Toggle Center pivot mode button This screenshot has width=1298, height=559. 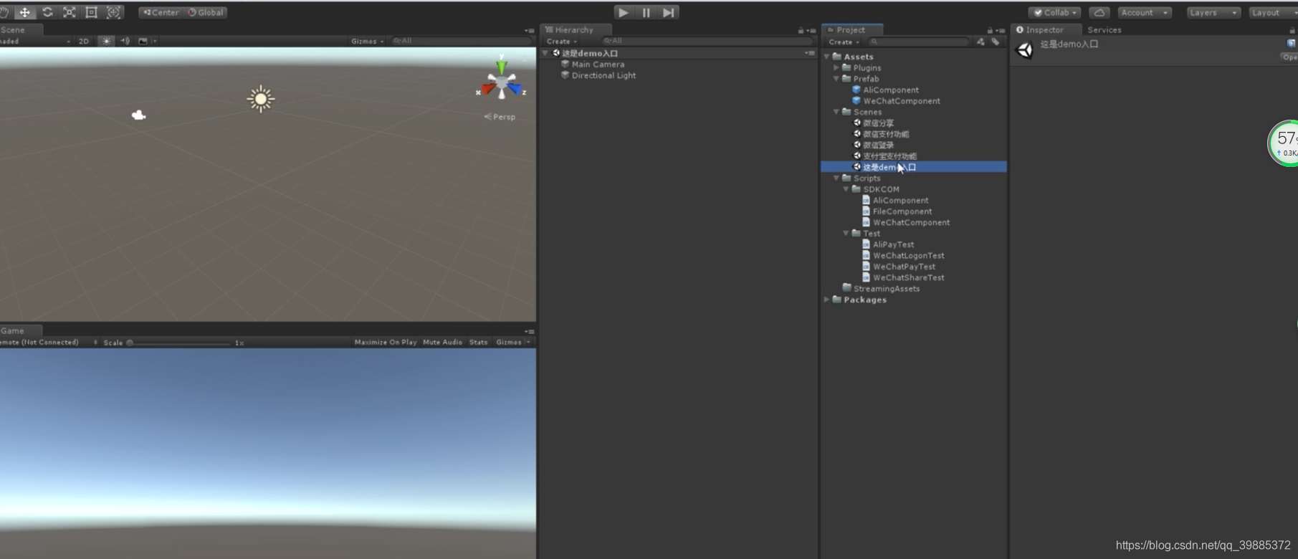tap(161, 12)
